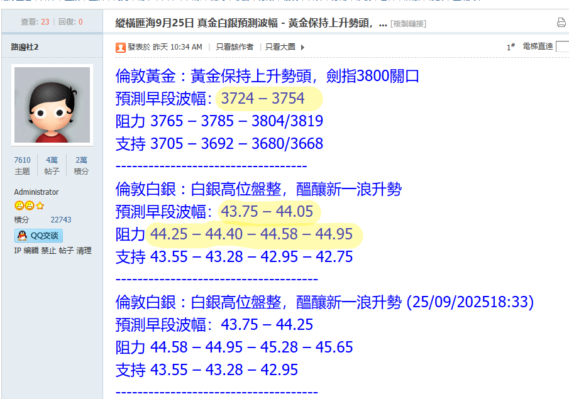The image size is (569, 399).
Task: Open 路邊社2 username profile link
Action: (25, 47)
